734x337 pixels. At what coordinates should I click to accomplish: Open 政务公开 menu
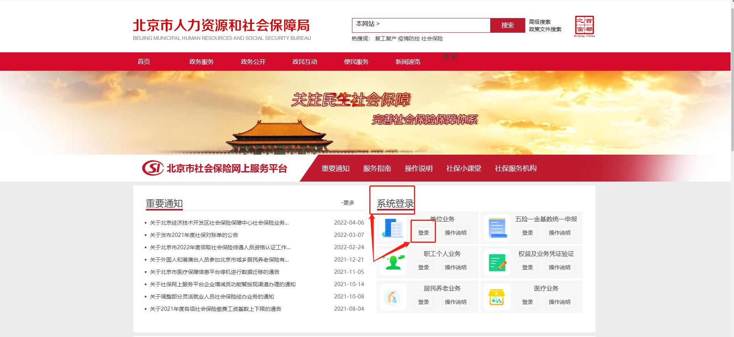click(x=253, y=62)
